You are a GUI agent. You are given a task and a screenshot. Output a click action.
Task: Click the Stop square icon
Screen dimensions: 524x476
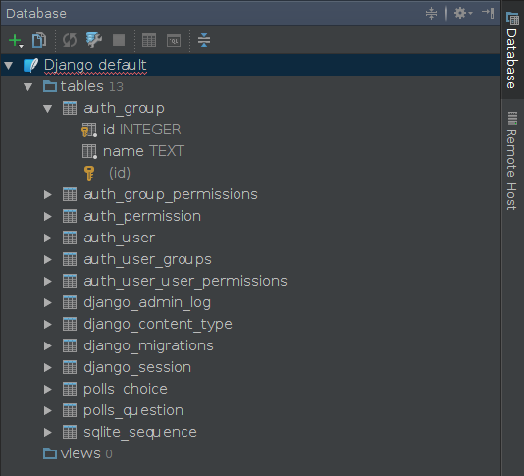(119, 40)
